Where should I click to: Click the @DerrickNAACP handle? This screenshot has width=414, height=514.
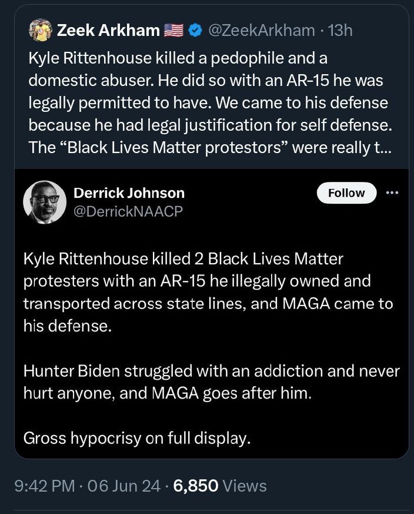[x=128, y=211]
